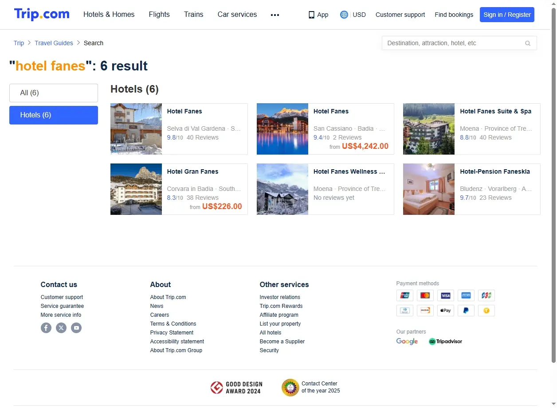Open the Flights menu

point(159,15)
